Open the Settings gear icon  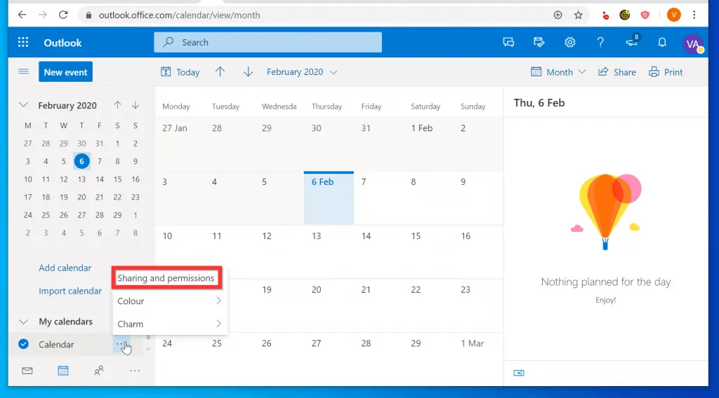[x=570, y=43]
